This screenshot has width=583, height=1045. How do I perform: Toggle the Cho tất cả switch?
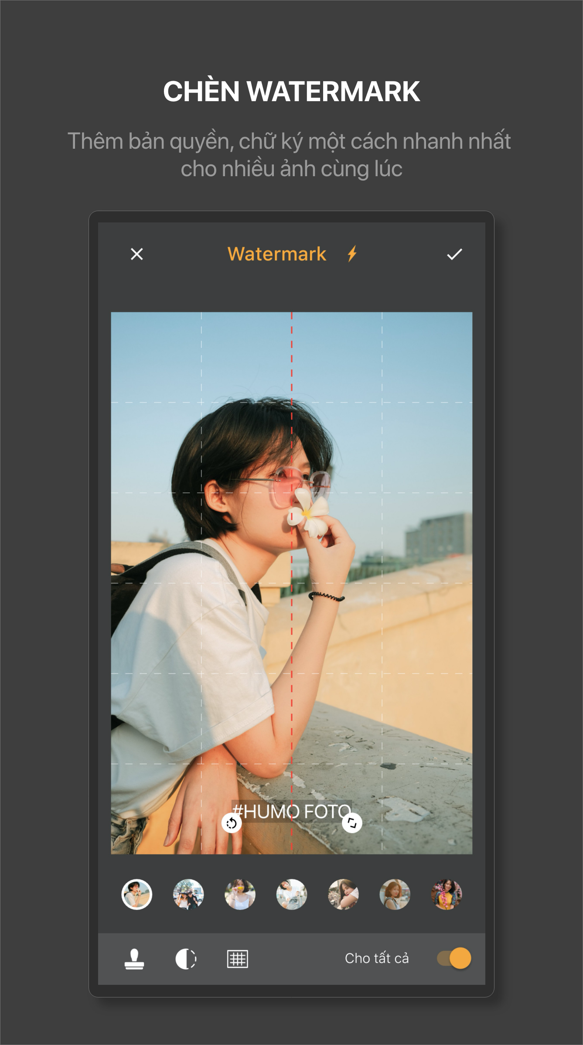coord(454,958)
